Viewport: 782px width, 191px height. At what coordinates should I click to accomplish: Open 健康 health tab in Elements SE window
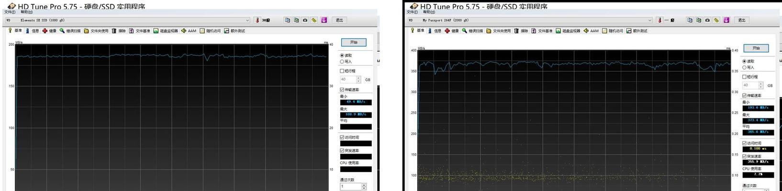point(49,31)
